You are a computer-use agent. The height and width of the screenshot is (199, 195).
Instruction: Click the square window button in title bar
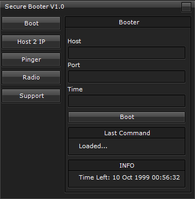186,7
